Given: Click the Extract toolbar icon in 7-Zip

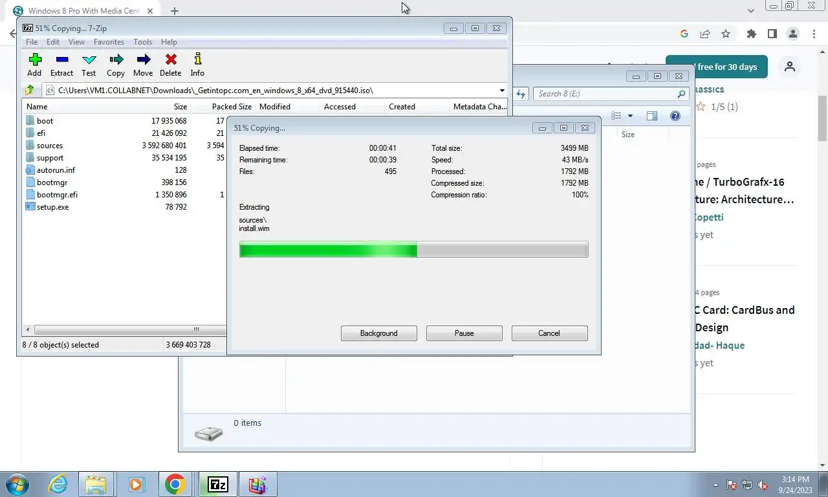Looking at the screenshot, I should (x=61, y=65).
